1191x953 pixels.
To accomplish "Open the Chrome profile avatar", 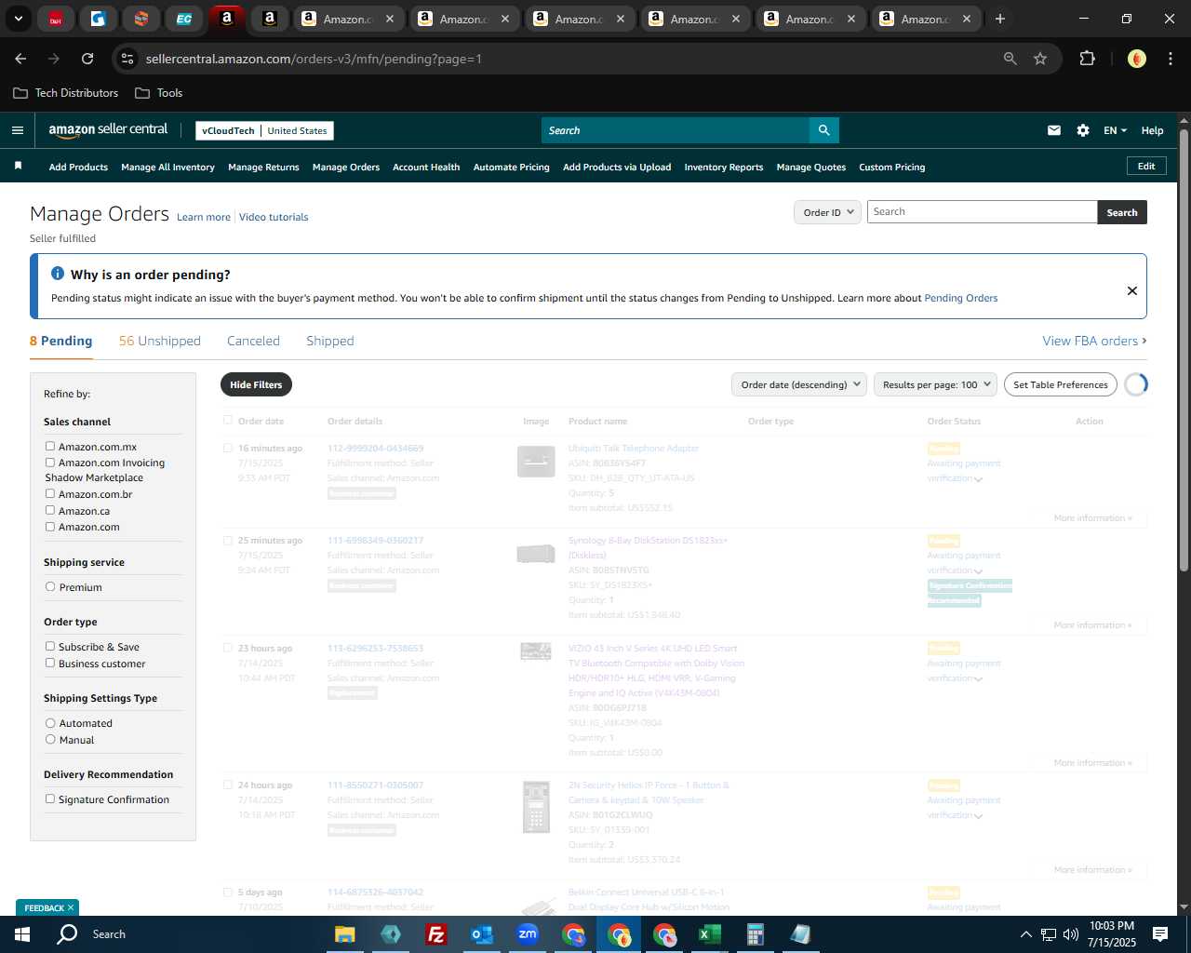I will coord(1137,59).
